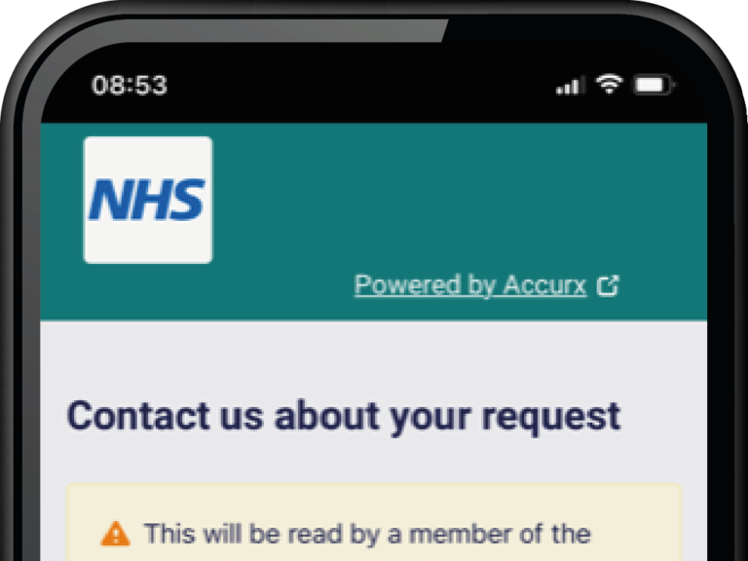
Task: Tap the grey page area above the heading
Action: 374,357
